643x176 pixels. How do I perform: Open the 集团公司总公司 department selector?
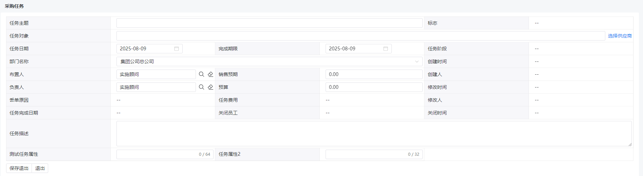tap(270, 61)
